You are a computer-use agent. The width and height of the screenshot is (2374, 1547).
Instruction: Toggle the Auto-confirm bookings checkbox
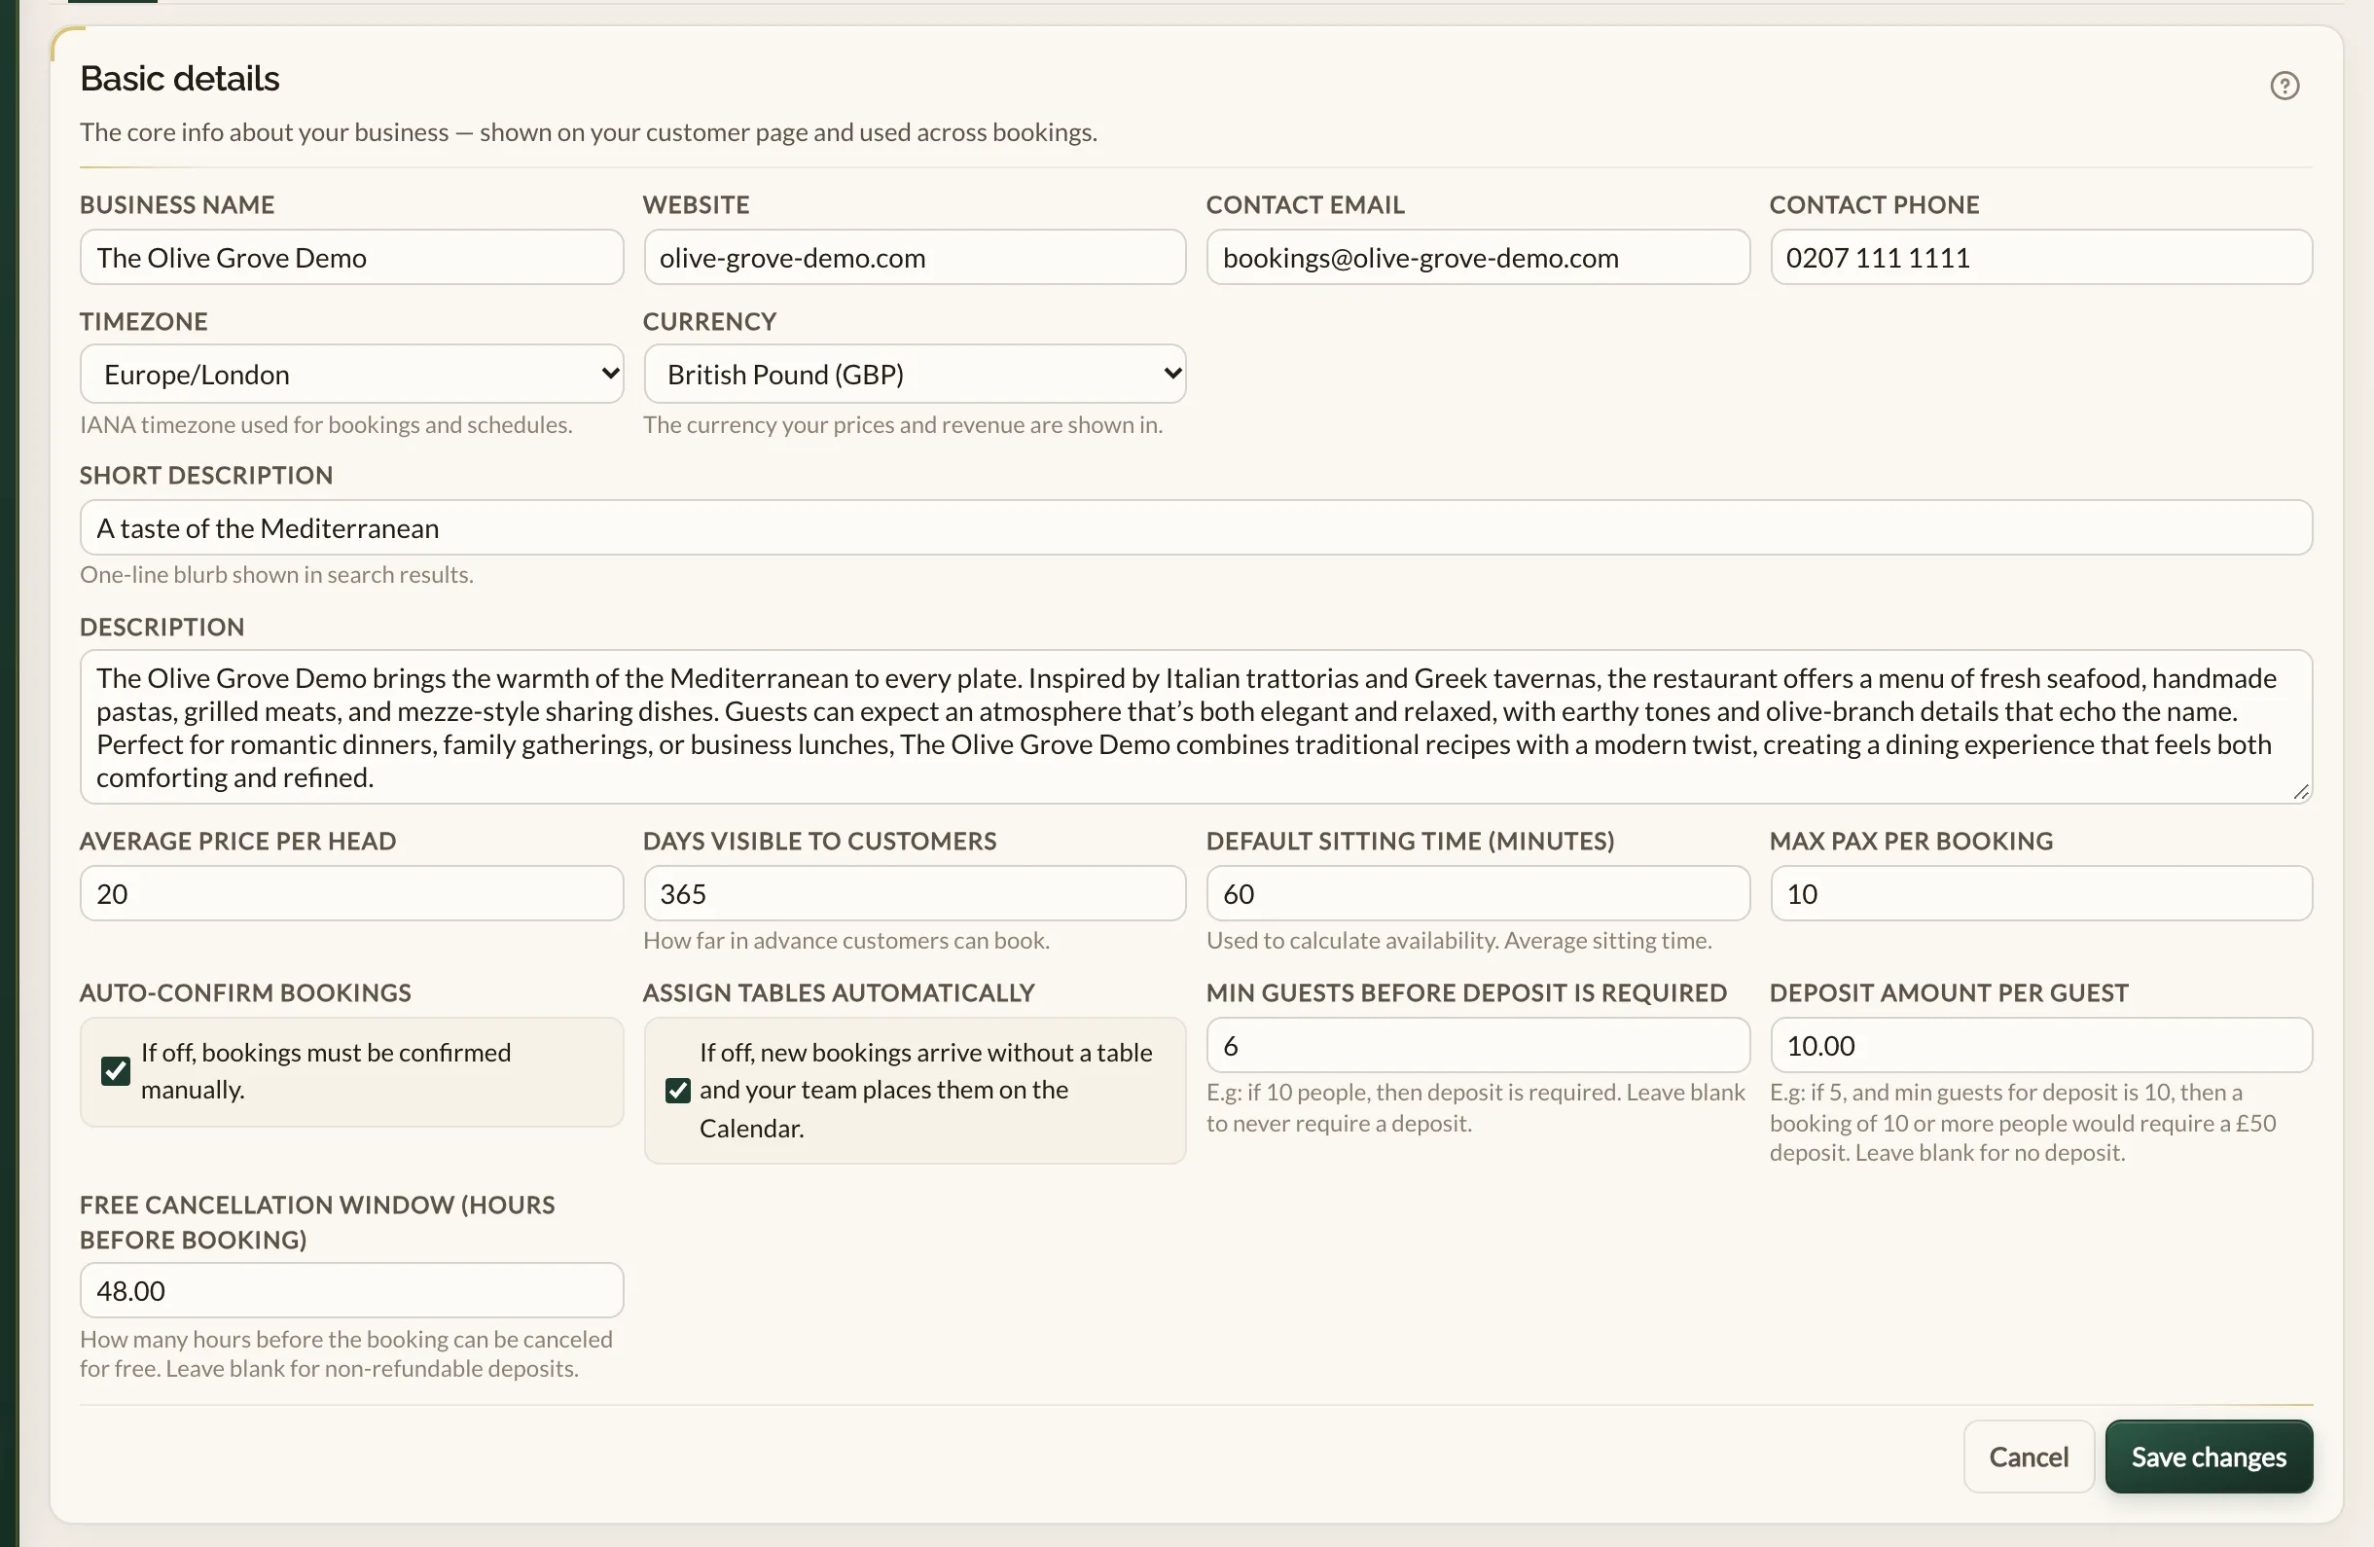click(x=116, y=1071)
